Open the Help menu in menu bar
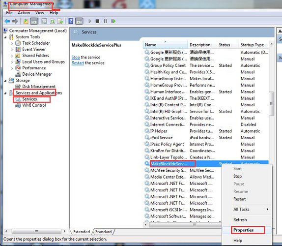 (x=54, y=13)
